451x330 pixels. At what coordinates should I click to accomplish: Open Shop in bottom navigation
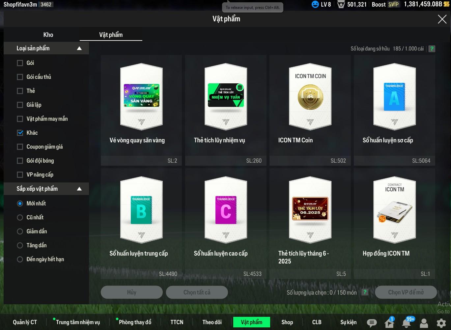pos(287,322)
